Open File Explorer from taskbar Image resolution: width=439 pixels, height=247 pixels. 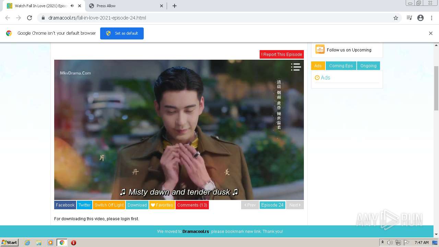point(39,243)
